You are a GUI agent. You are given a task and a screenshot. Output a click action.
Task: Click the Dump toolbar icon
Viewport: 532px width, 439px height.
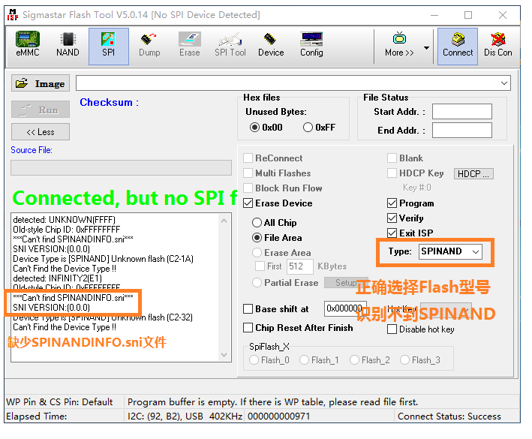pos(149,46)
